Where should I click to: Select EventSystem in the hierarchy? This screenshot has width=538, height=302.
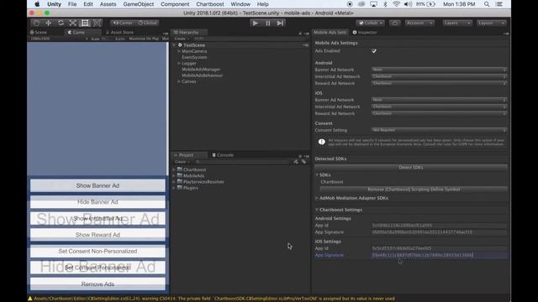pos(194,58)
